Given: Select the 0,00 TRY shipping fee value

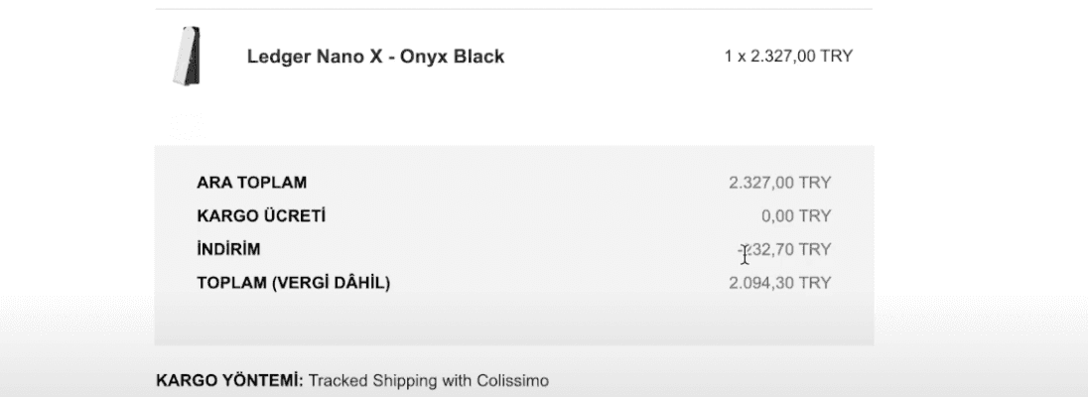Looking at the screenshot, I should pos(796,216).
